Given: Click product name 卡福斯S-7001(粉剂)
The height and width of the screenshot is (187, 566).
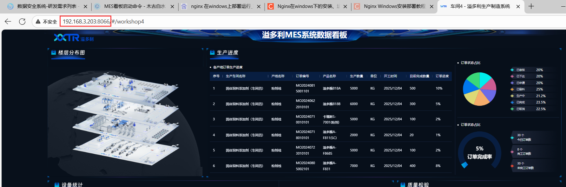Looking at the screenshot, I should pos(331,119).
